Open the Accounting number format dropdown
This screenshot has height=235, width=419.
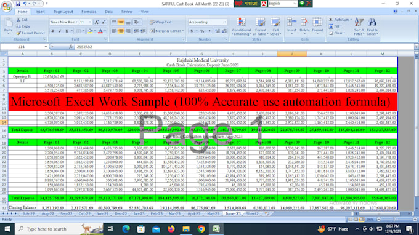point(225,22)
